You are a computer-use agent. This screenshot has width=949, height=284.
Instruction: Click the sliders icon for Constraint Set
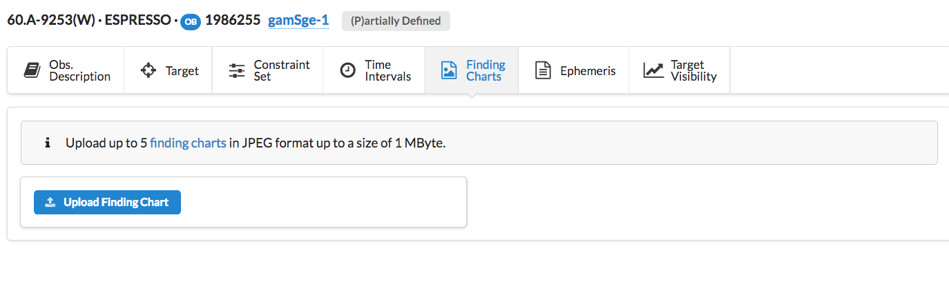click(237, 70)
